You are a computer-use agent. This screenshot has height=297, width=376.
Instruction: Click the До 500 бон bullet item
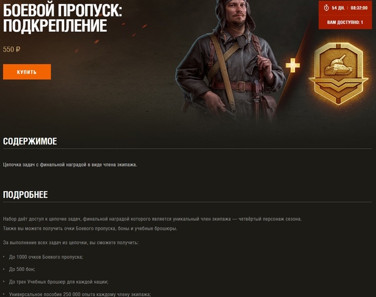(x=22, y=269)
